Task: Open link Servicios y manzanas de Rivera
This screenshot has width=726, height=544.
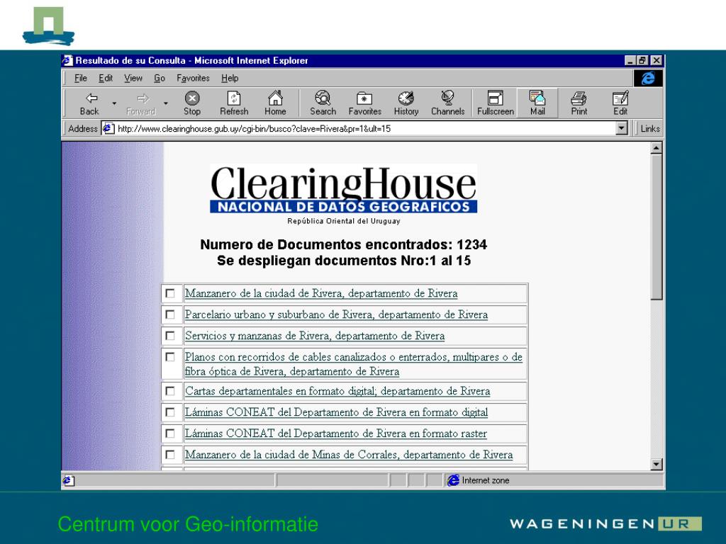Action: (315, 336)
